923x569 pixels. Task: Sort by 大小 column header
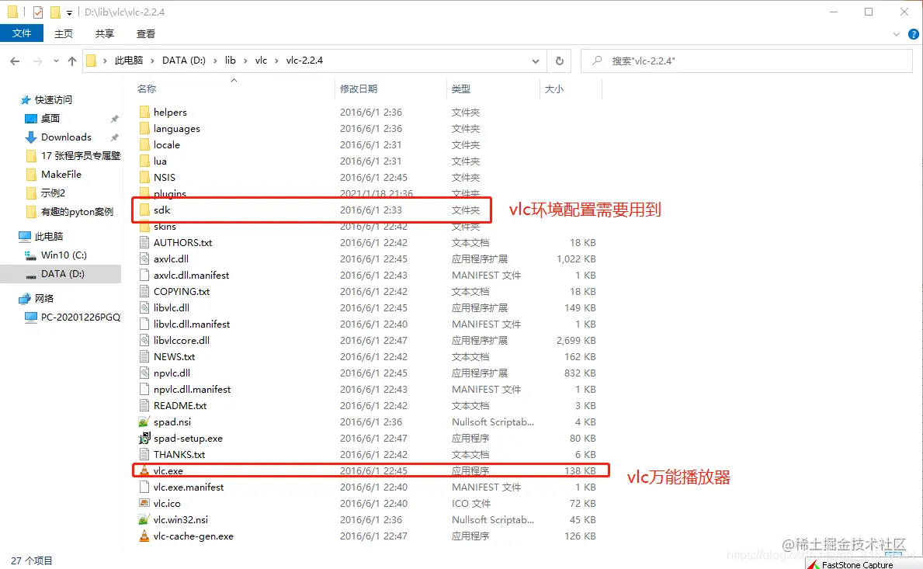(554, 88)
